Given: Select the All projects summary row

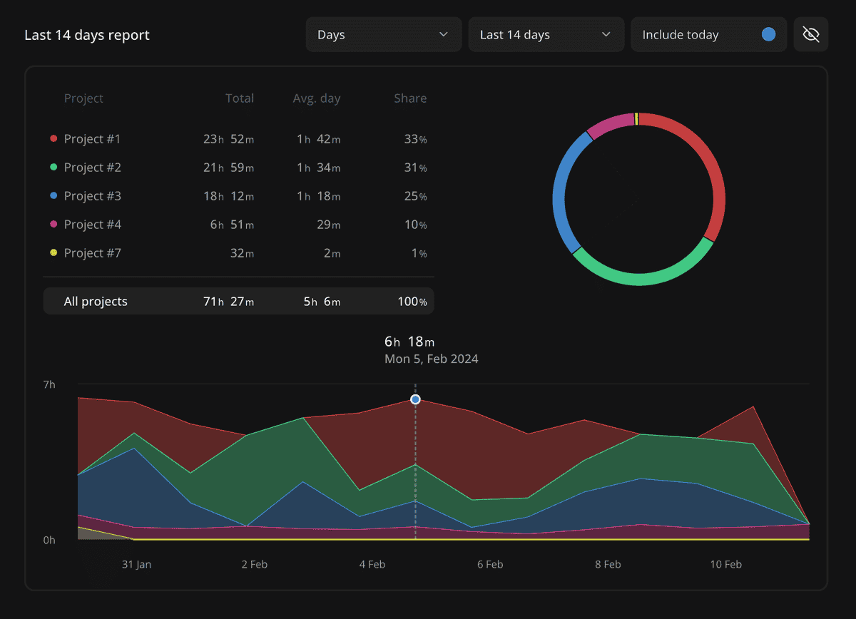Looking at the screenshot, I should coord(238,301).
